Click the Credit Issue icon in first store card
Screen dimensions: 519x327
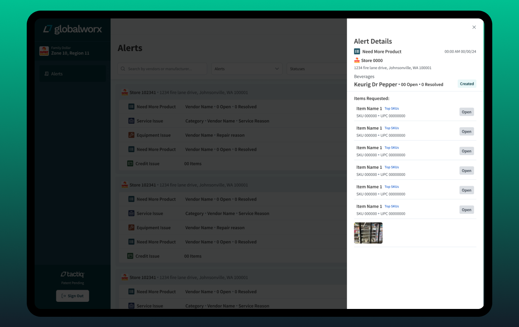pyautogui.click(x=130, y=163)
